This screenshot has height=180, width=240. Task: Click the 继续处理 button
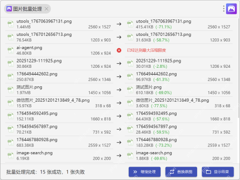click(x=145, y=172)
